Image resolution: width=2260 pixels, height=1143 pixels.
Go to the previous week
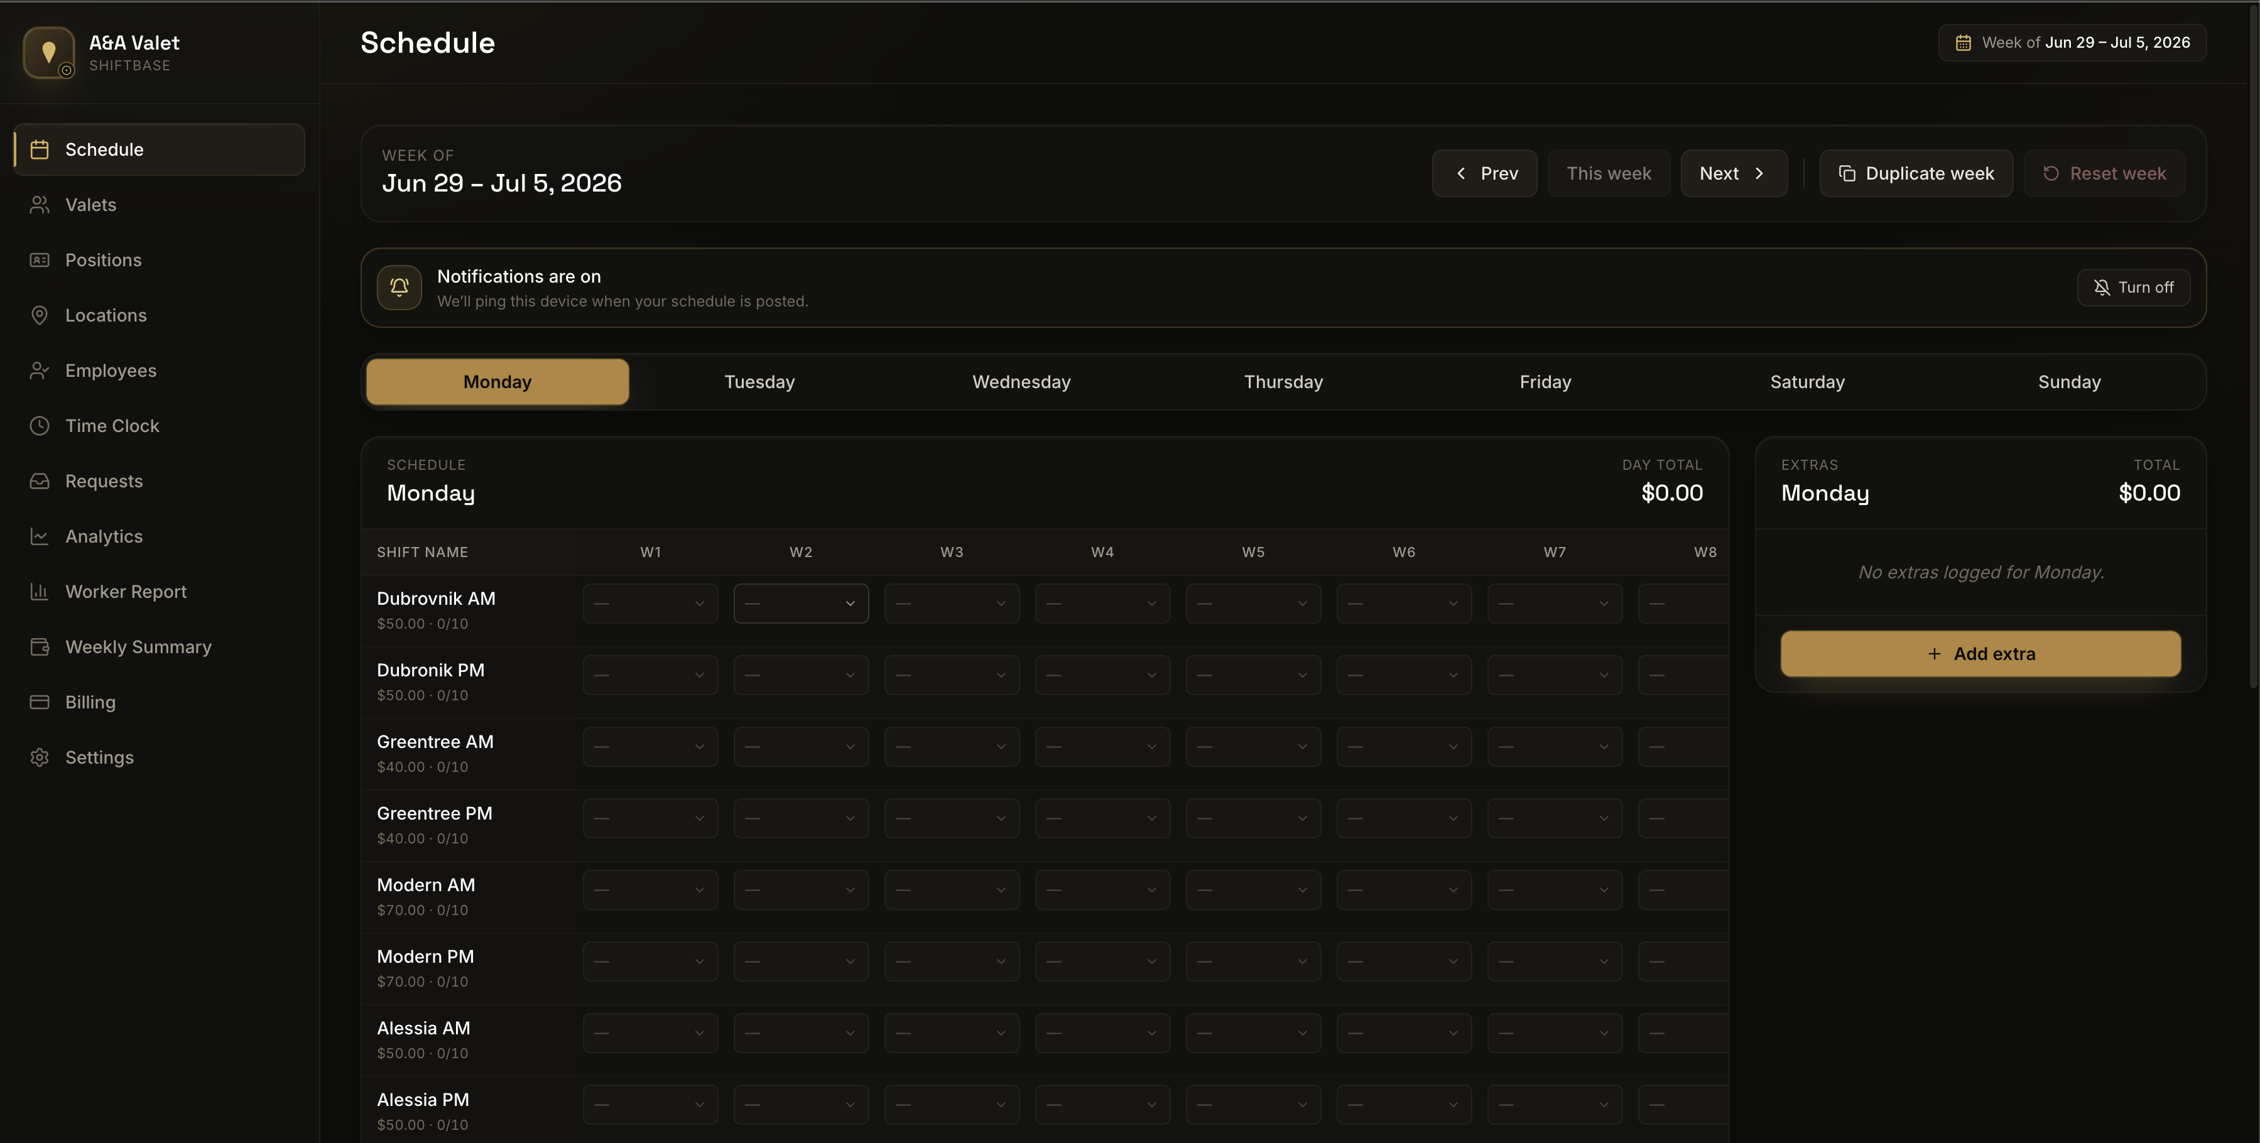coord(1484,174)
